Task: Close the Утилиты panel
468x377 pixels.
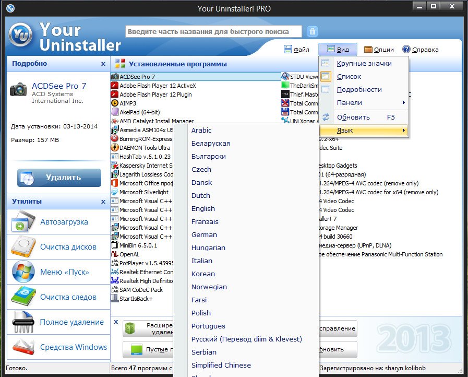Action: pos(103,202)
